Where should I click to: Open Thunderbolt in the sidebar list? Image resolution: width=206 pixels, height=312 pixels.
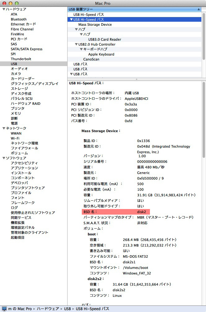(21, 59)
